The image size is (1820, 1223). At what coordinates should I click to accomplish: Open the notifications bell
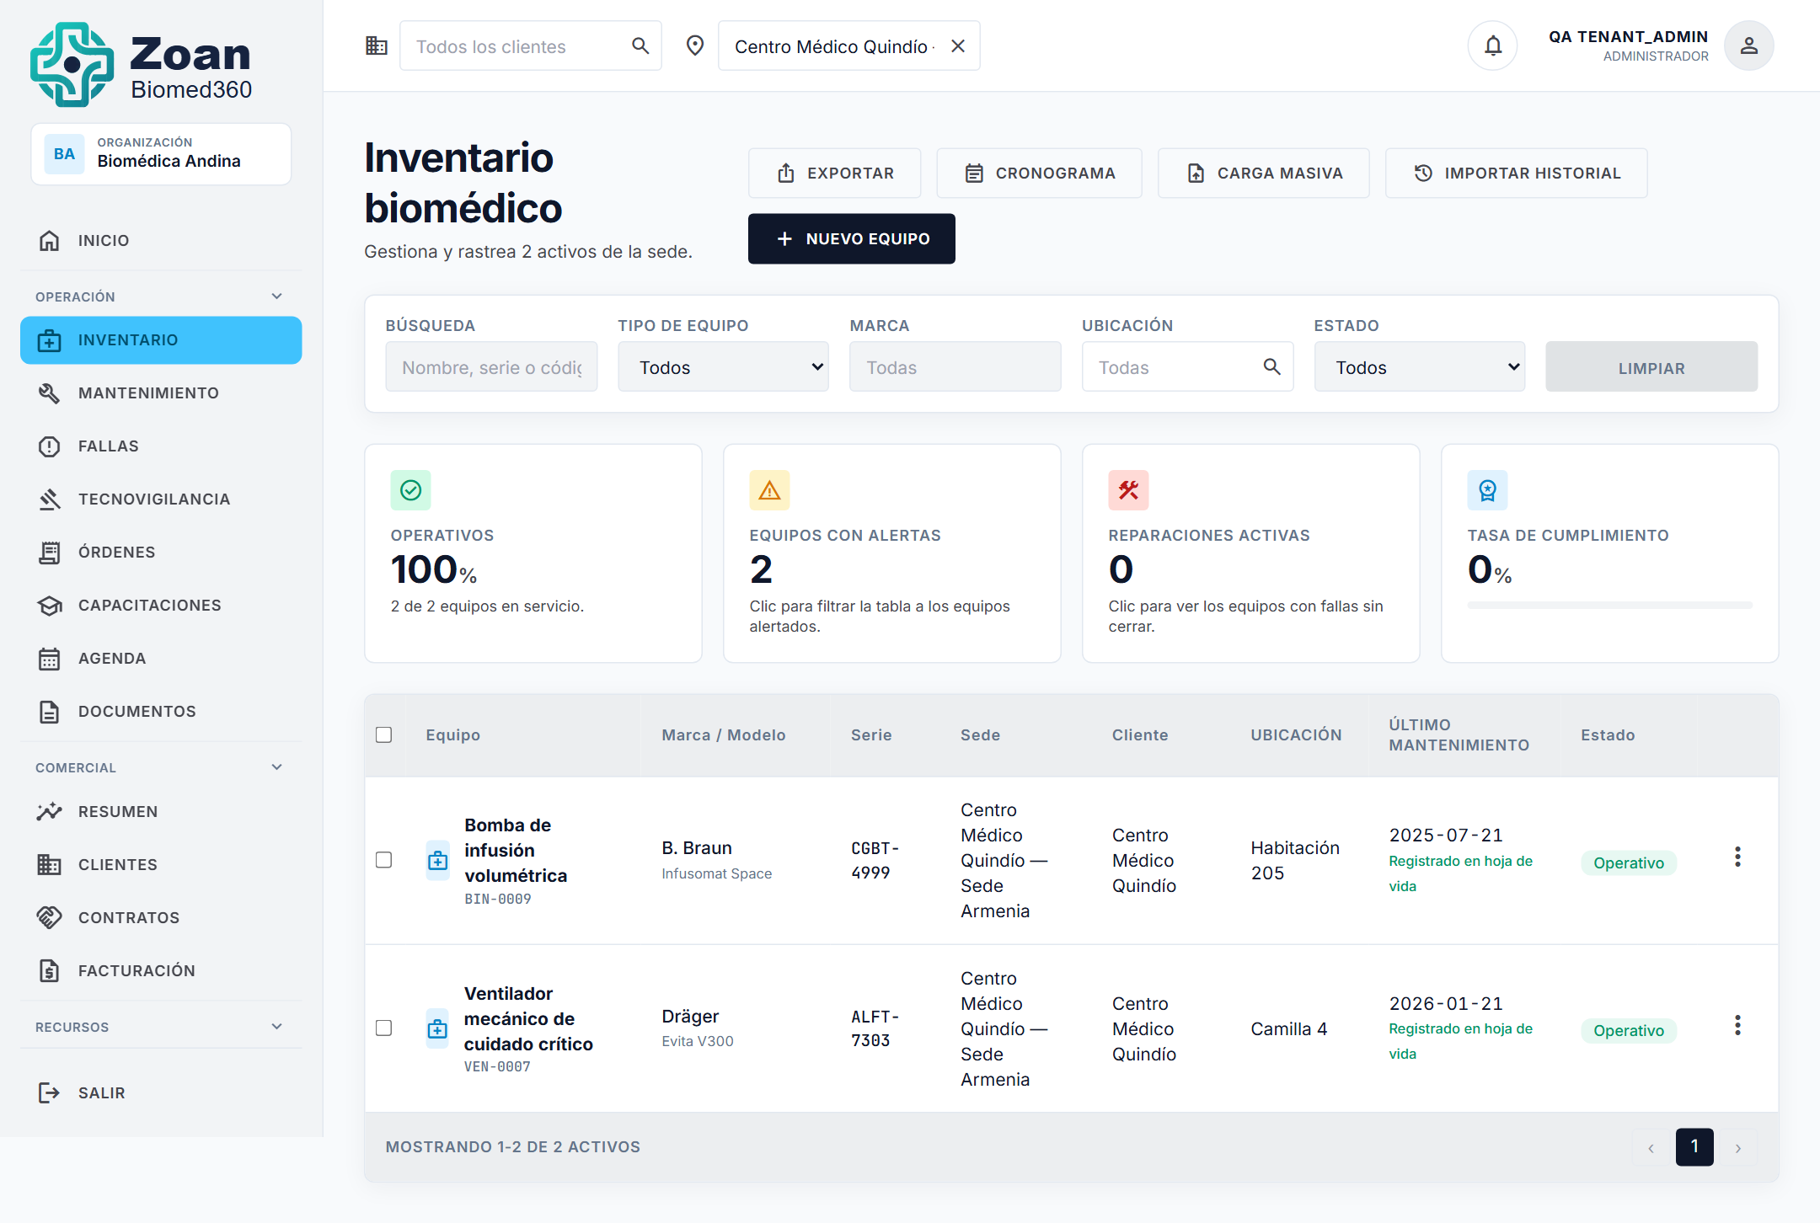click(x=1492, y=45)
